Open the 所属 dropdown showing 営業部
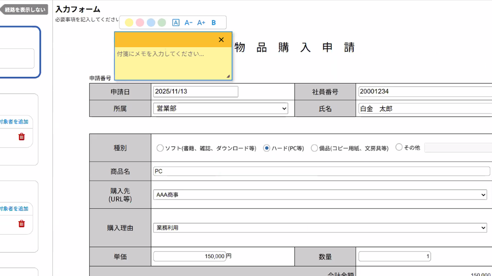 221,108
